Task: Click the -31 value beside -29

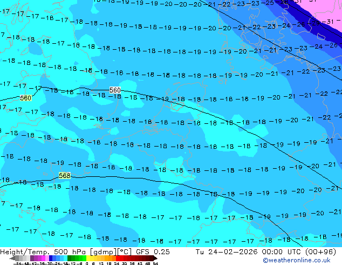Action: pos(328,22)
